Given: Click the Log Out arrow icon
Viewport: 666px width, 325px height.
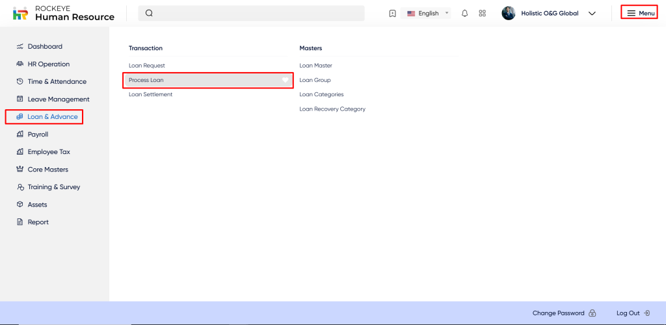Looking at the screenshot, I should tap(646, 313).
